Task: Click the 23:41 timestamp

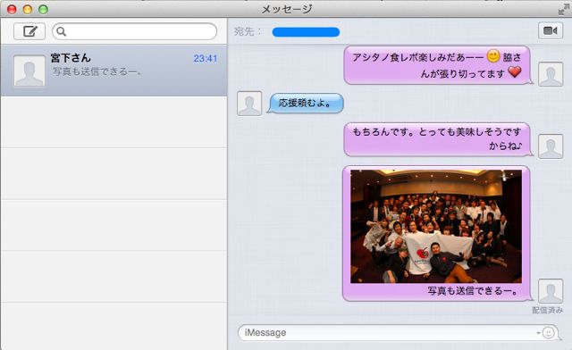Action: (206, 58)
